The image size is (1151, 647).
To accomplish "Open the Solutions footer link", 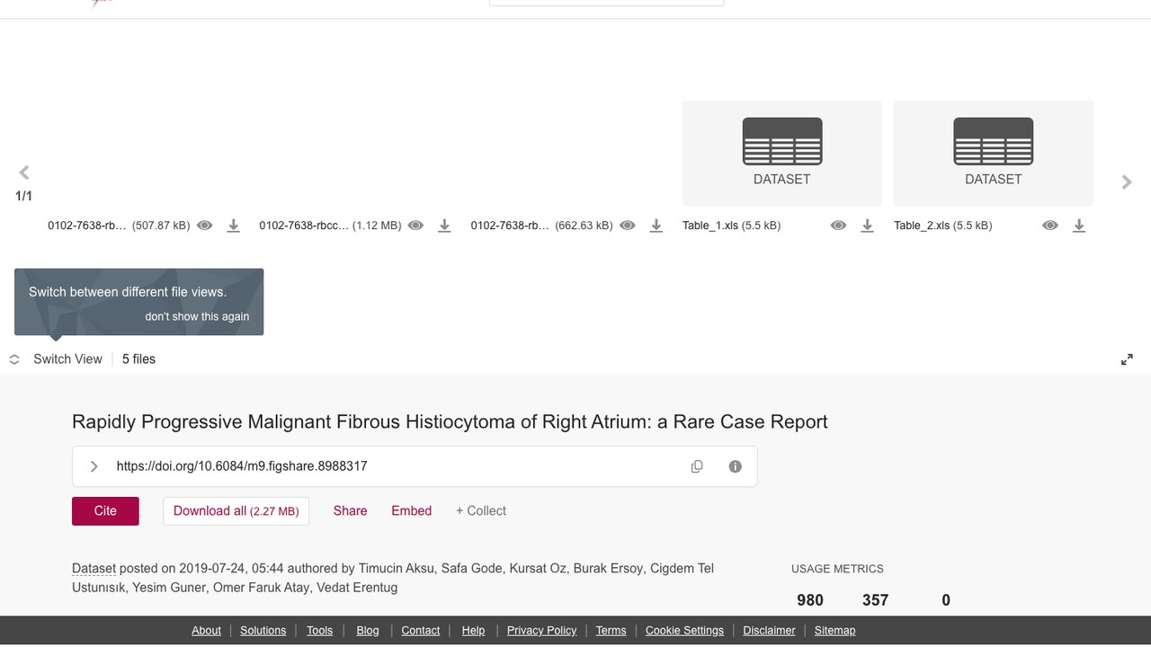I will point(263,631).
